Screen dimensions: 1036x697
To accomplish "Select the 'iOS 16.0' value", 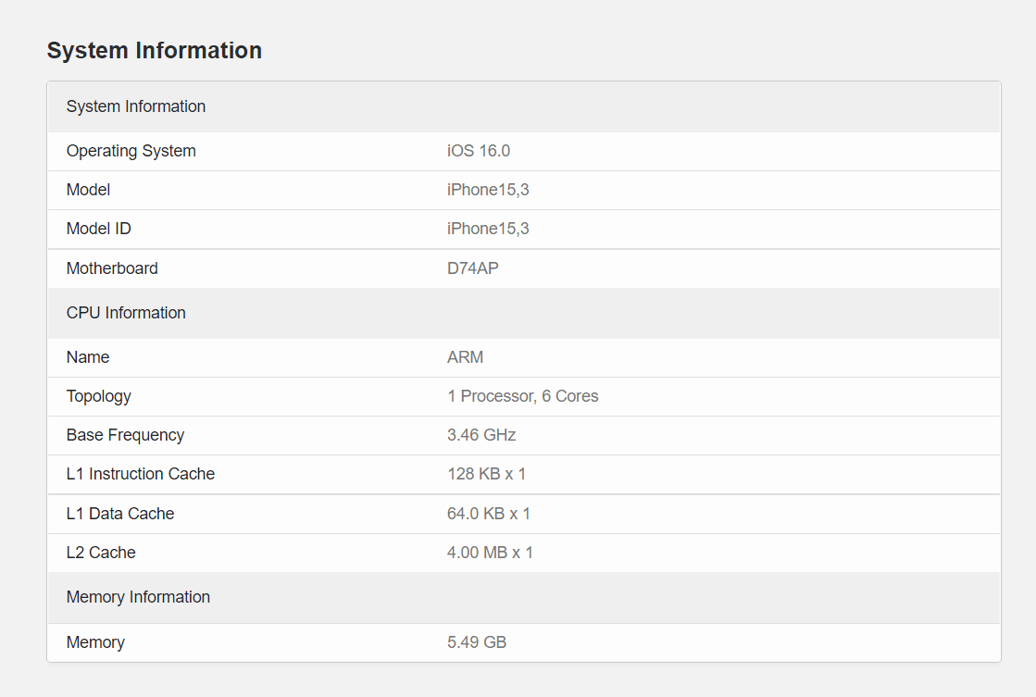I will tap(479, 151).
